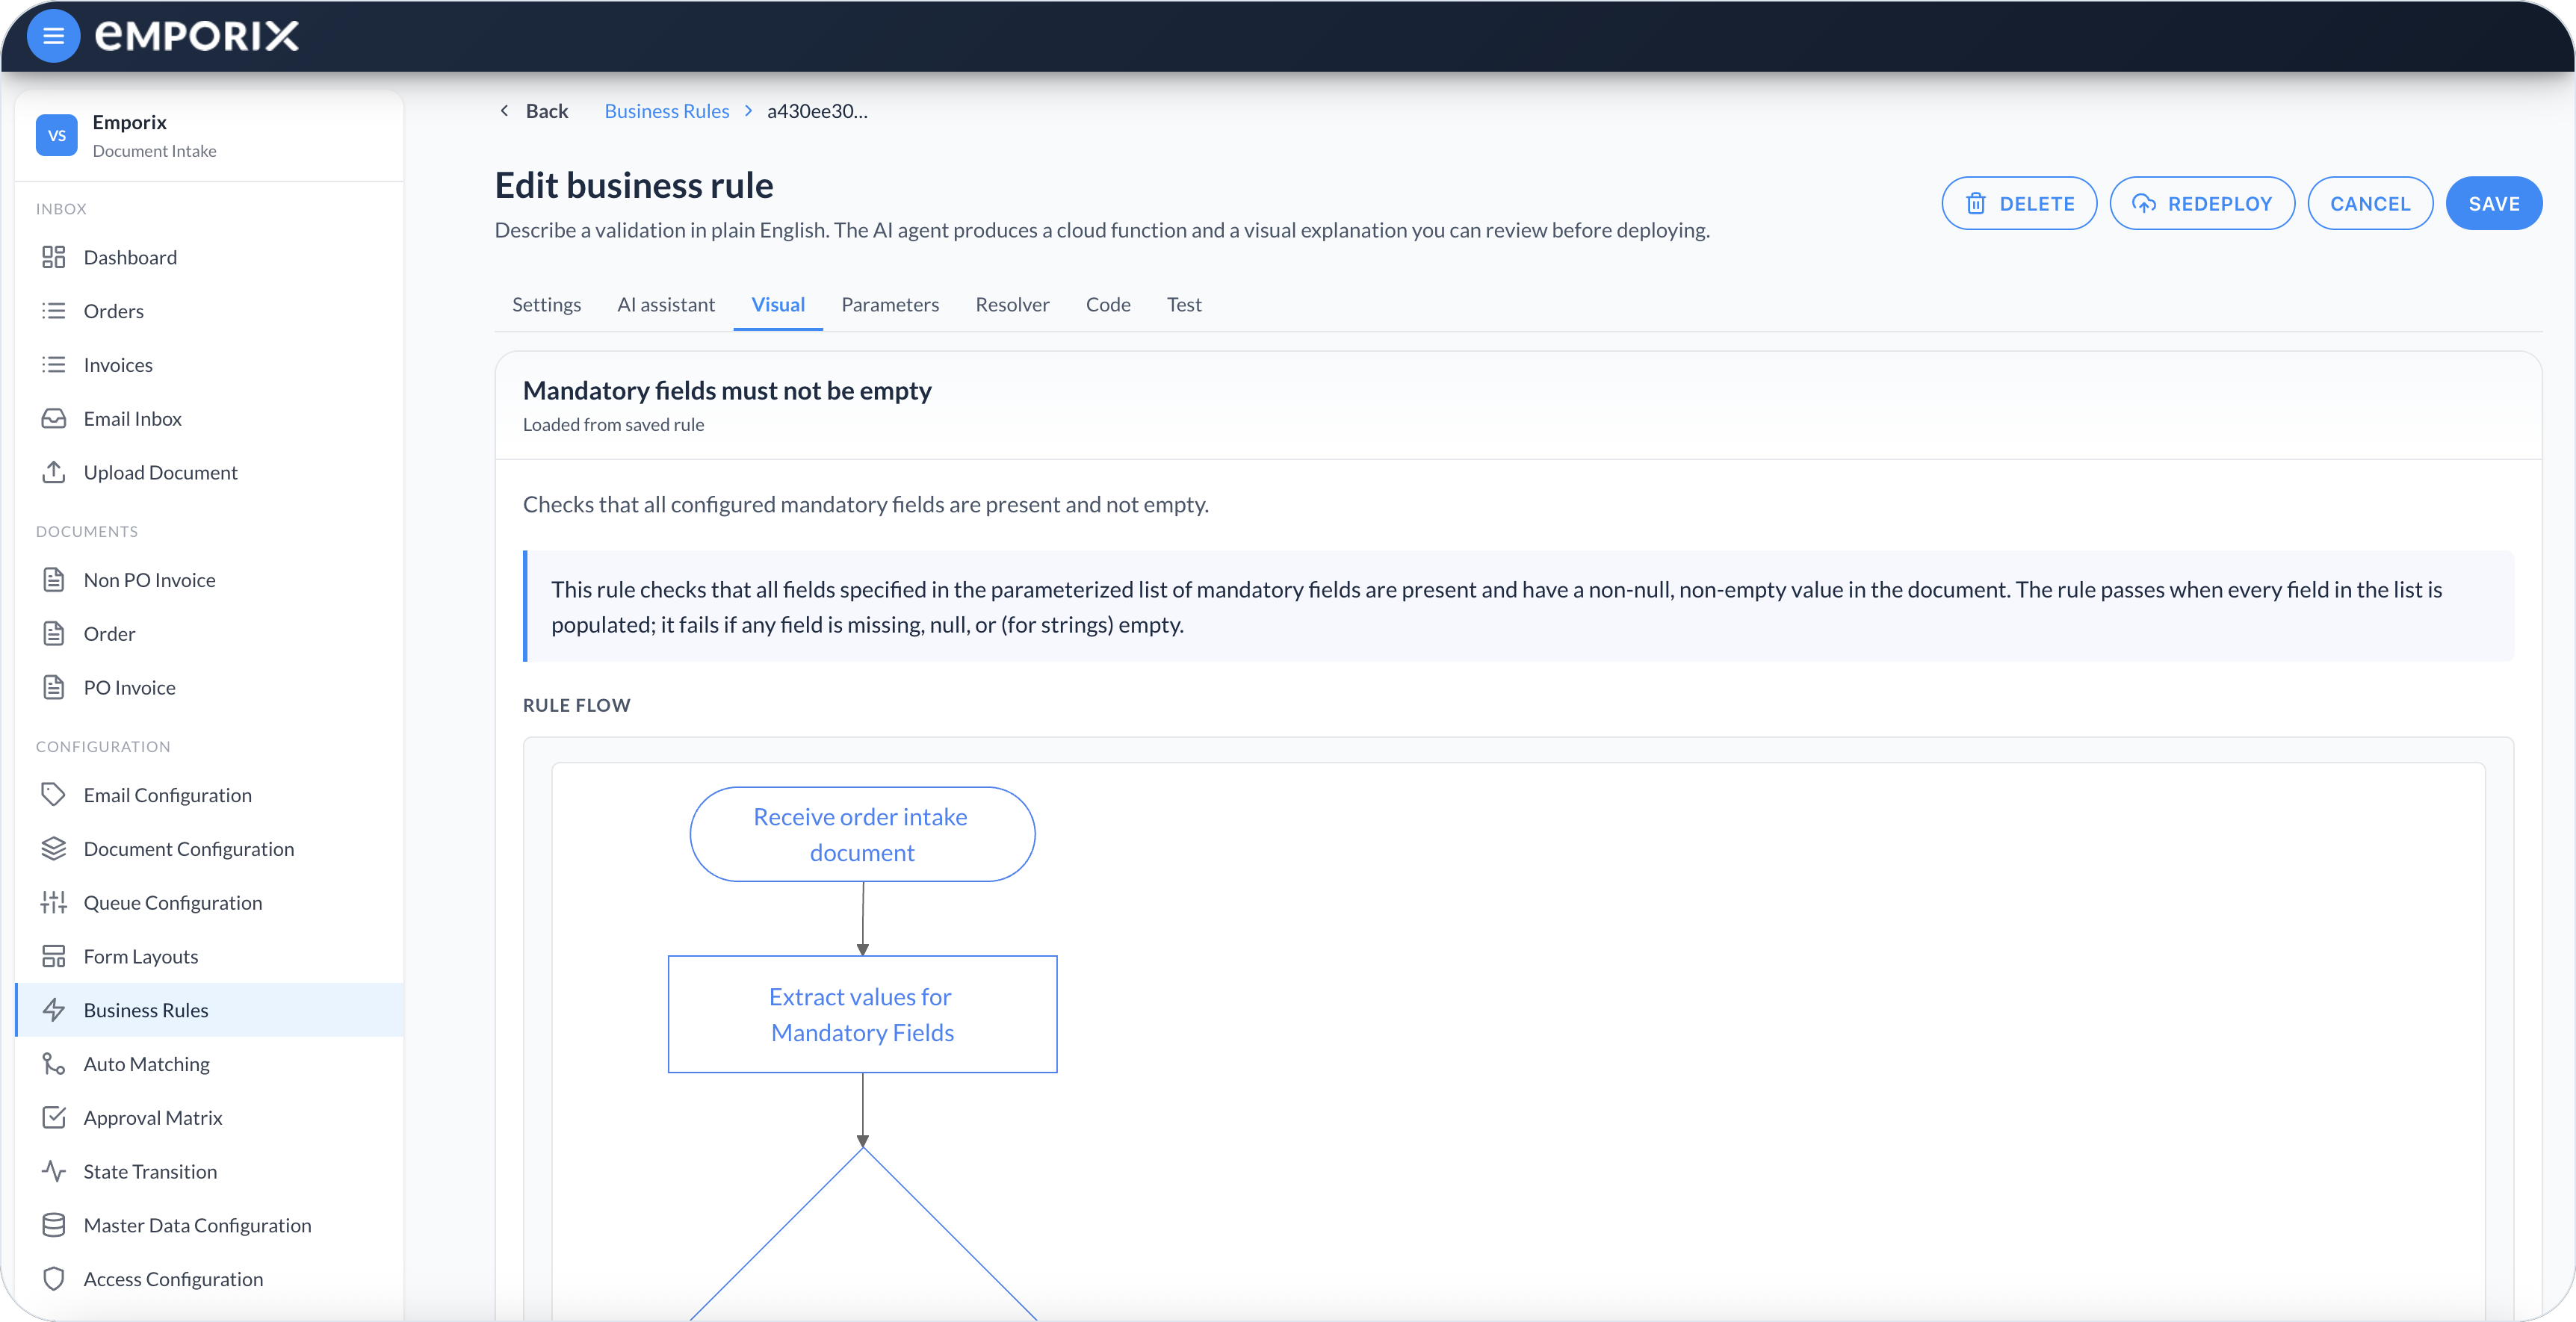2576x1322 pixels.
Task: Open Email Inbox sidebar item
Action: (x=210, y=418)
